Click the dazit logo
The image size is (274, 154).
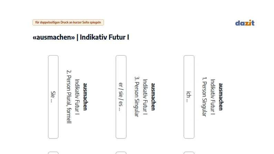245,23
